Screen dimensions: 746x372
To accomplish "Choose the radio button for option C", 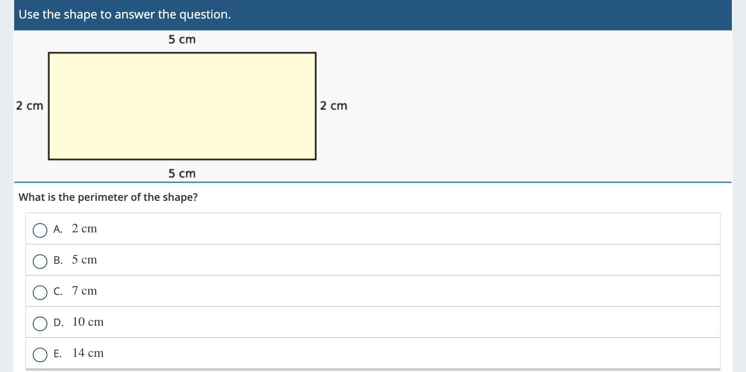I will [x=40, y=292].
